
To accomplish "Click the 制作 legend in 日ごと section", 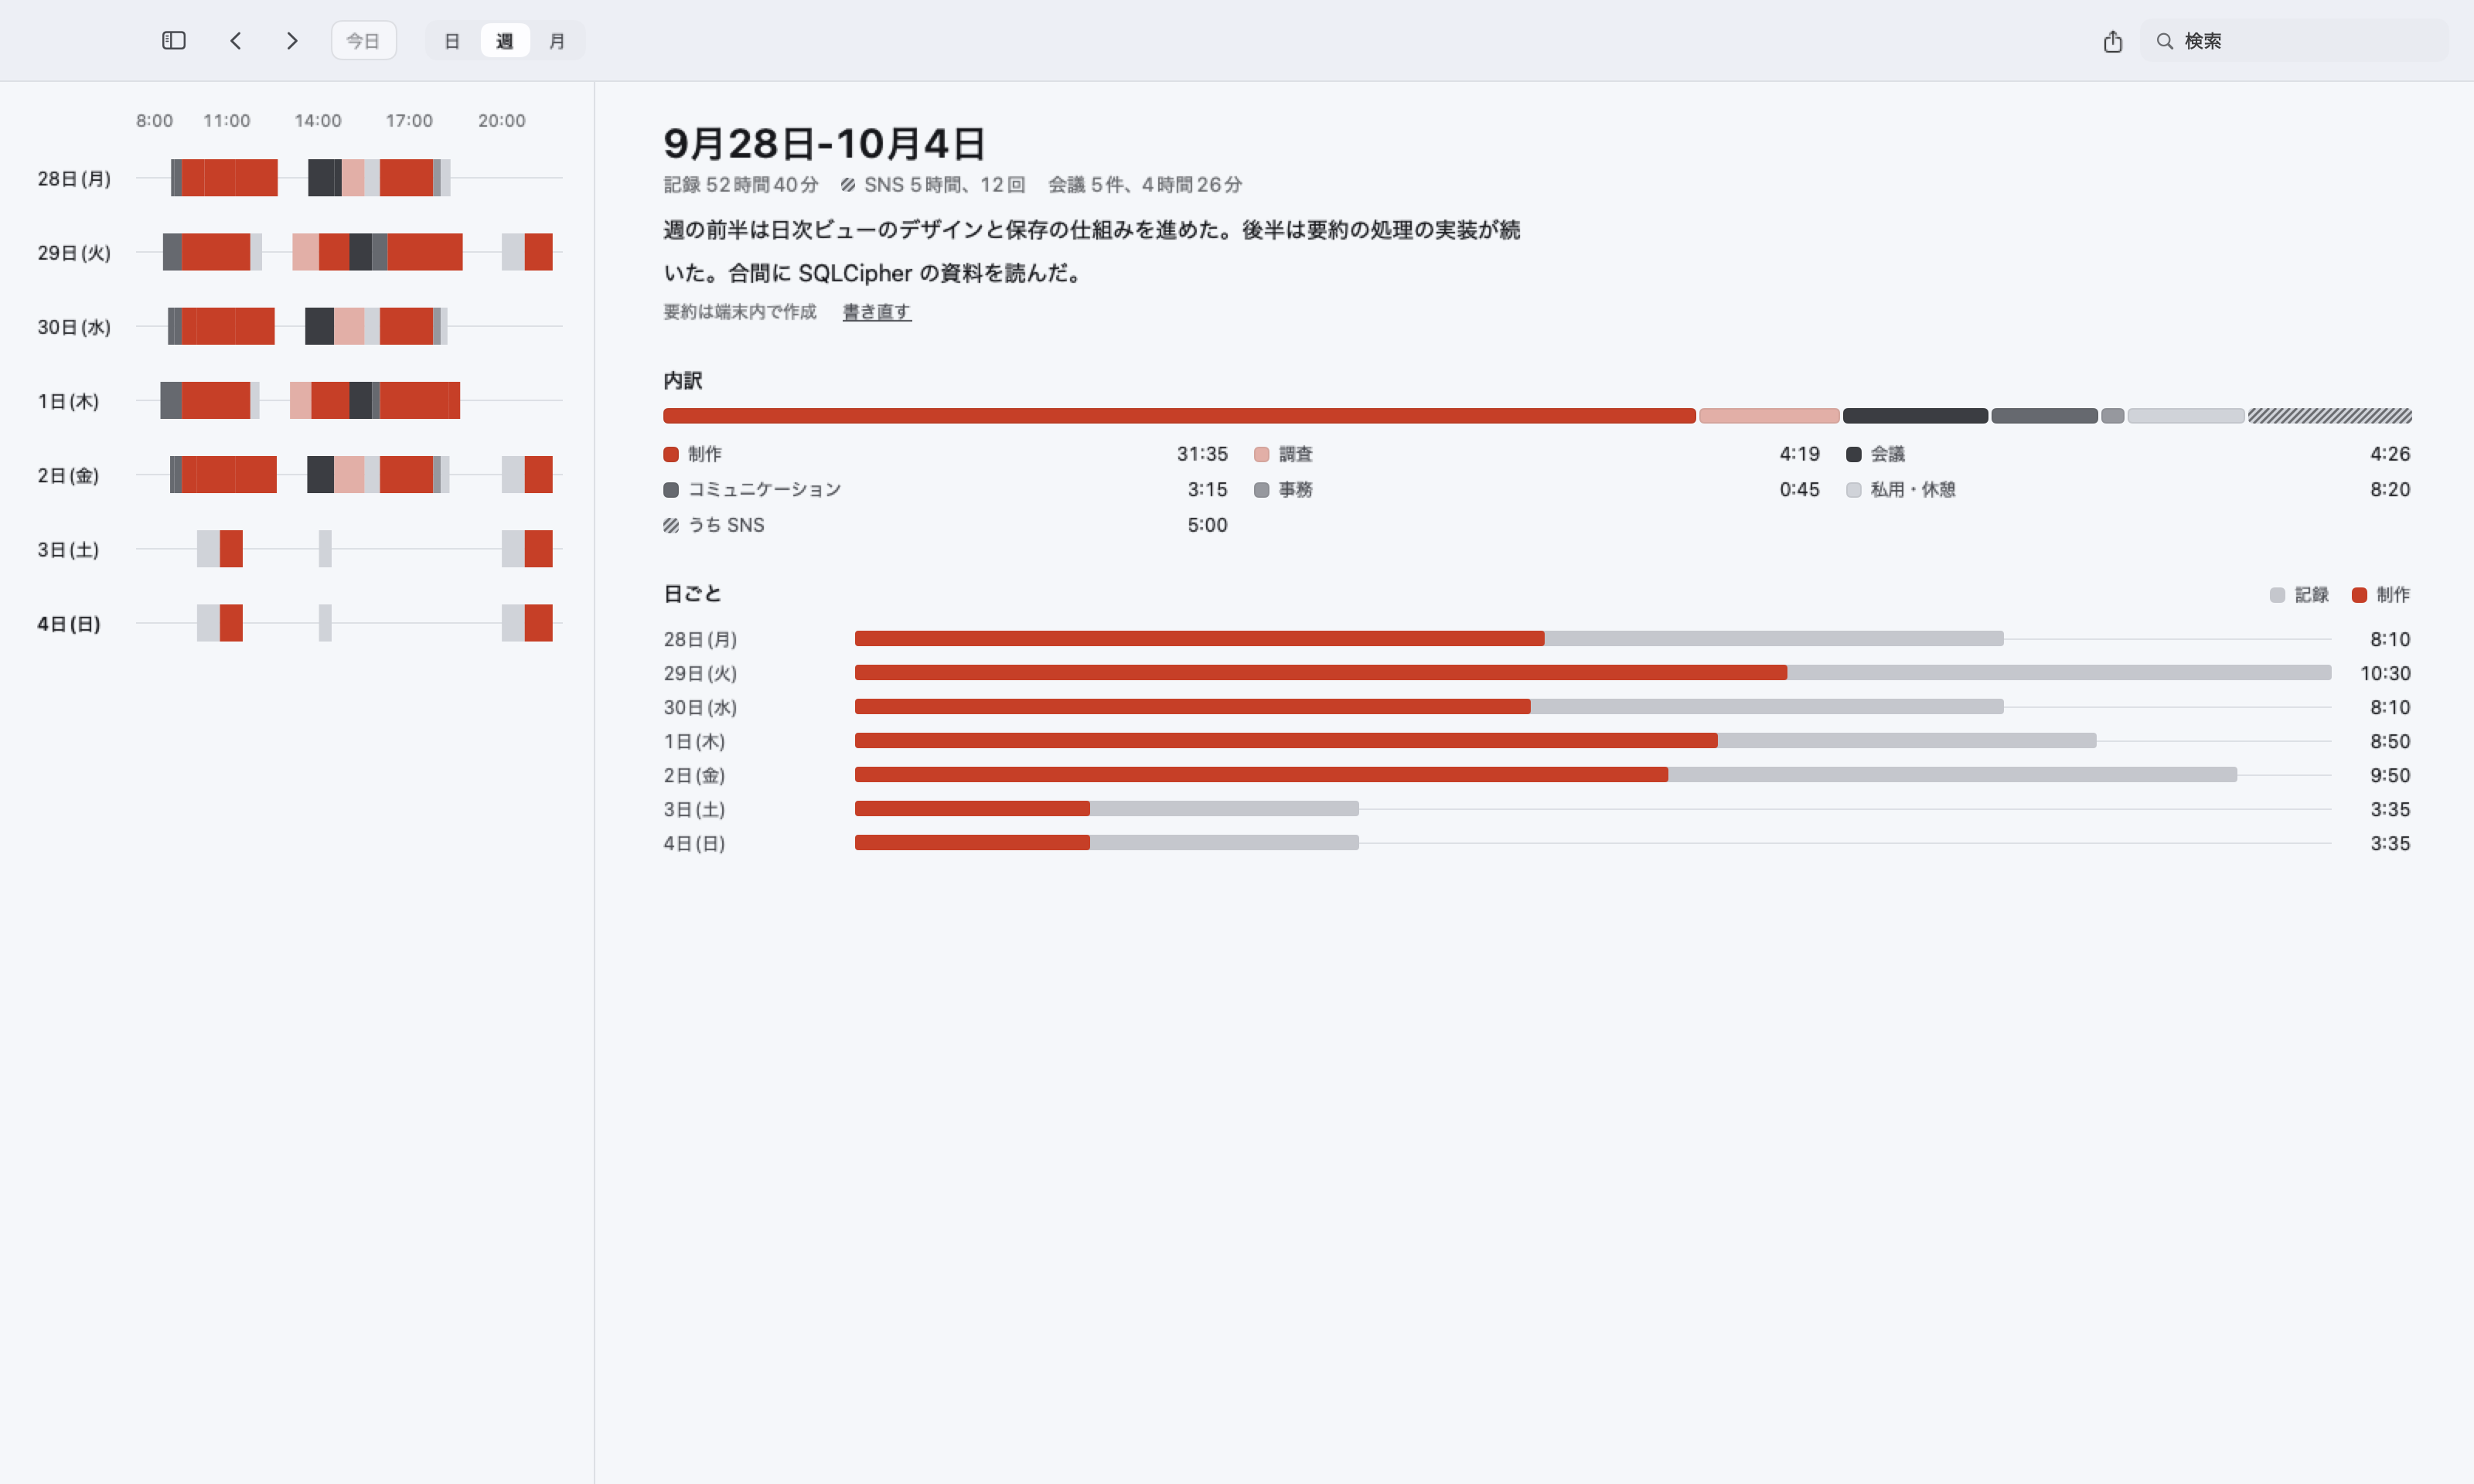I will pyautogui.click(x=2380, y=595).
